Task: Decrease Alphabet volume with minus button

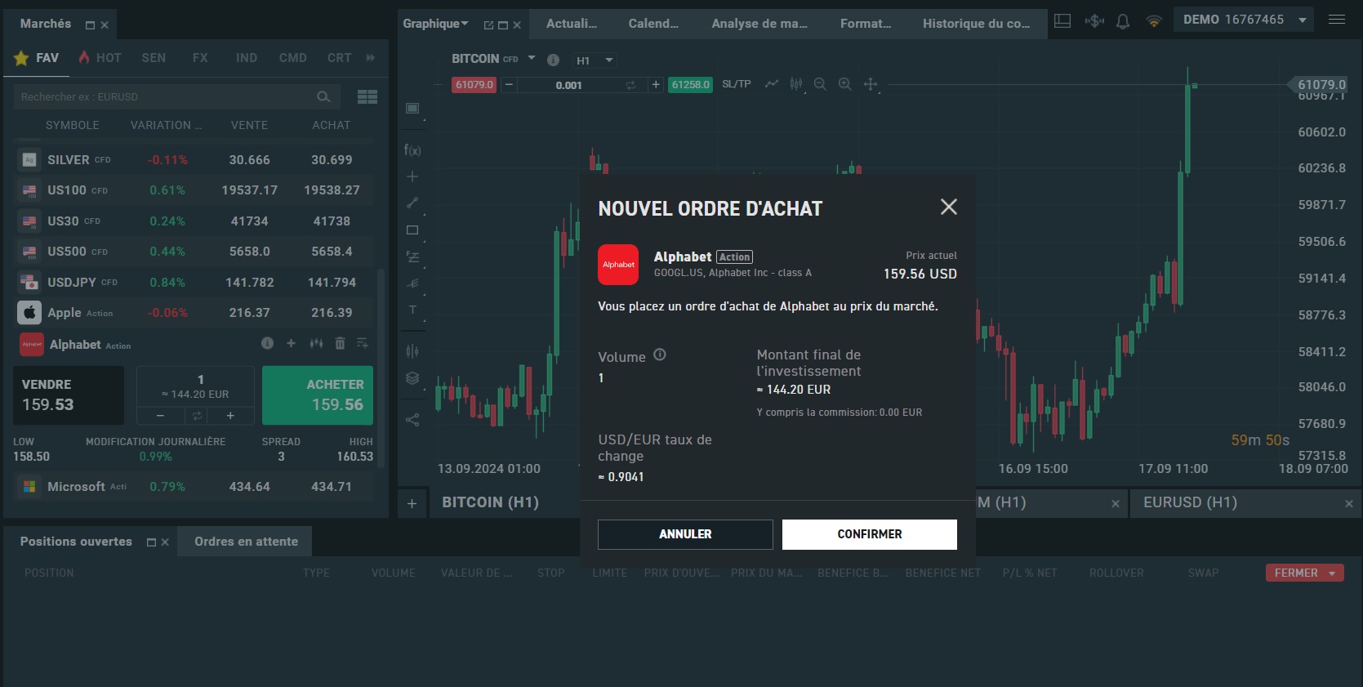Action: (x=161, y=416)
